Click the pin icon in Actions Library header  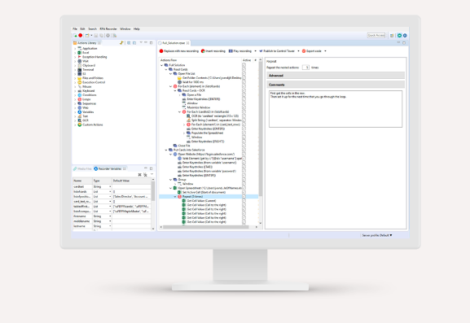click(x=121, y=43)
